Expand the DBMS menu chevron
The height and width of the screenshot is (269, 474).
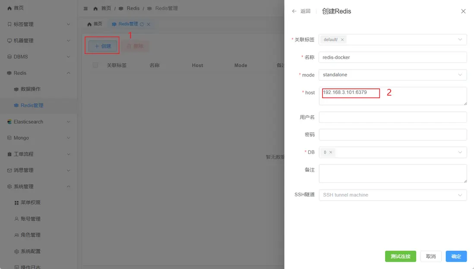pos(68,57)
